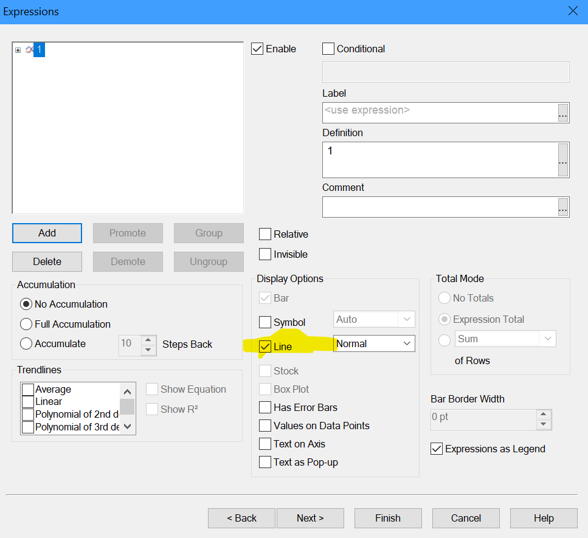
Task: Check Polynomial of 3rd degree trendline
Action: pyautogui.click(x=28, y=427)
